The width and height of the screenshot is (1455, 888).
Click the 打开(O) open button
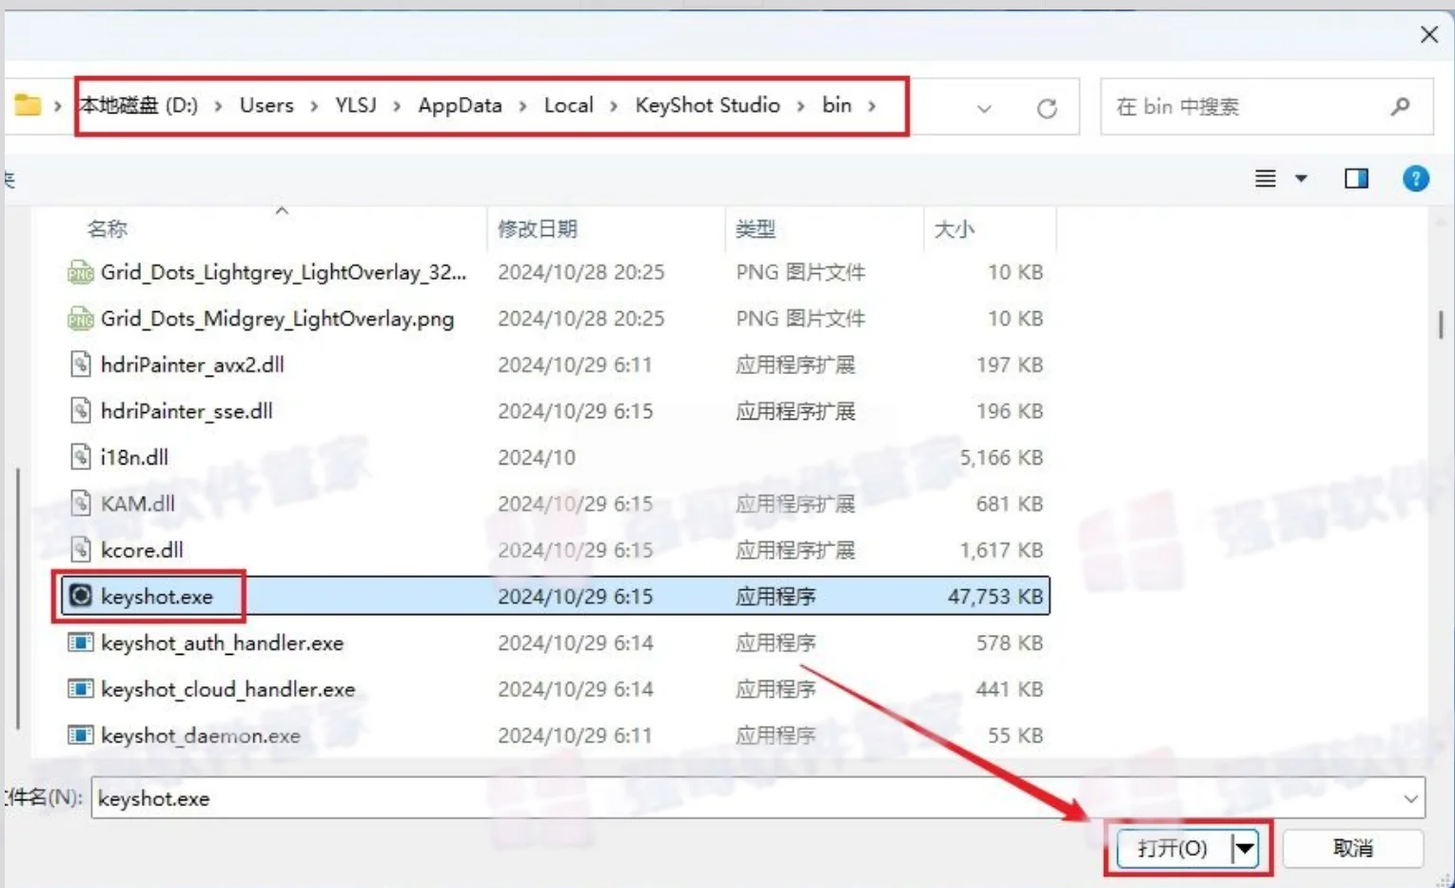pyautogui.click(x=1173, y=847)
